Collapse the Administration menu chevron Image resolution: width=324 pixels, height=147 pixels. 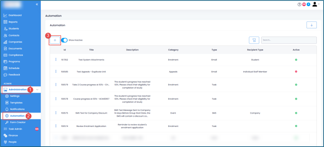[37, 90]
